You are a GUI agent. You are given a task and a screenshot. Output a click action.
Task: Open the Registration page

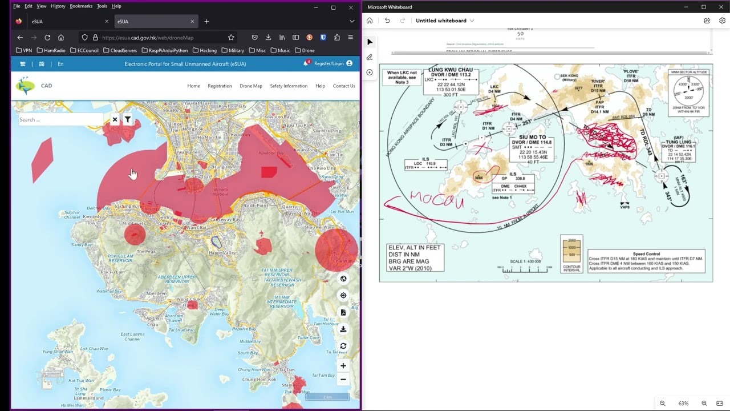click(x=220, y=86)
